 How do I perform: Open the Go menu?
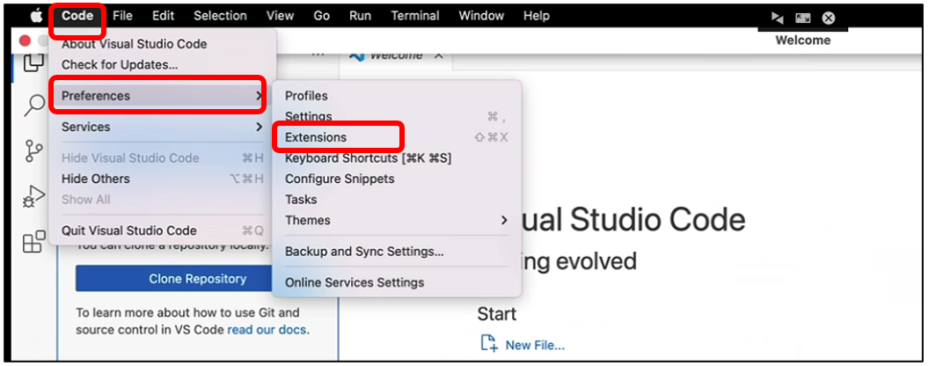pyautogui.click(x=322, y=16)
